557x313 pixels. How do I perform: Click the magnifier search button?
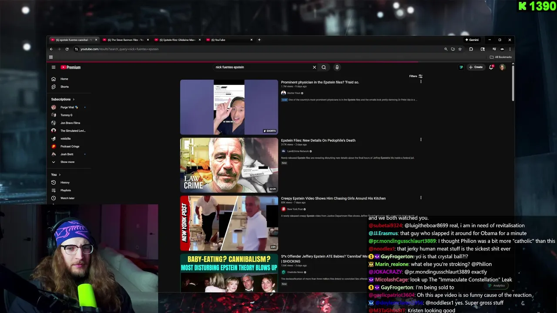(324, 67)
